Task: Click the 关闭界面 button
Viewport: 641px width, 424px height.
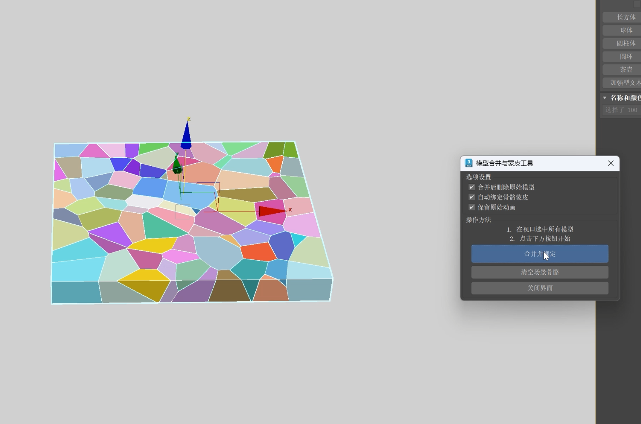Action: 540,288
